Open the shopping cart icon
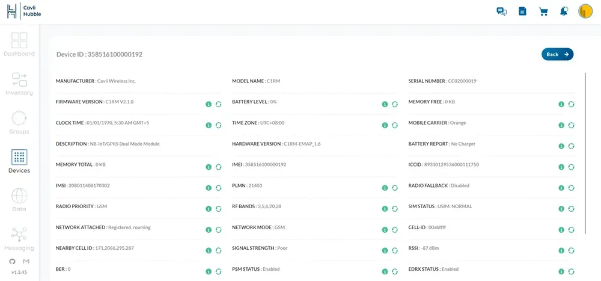Image resolution: width=601 pixels, height=281 pixels. coord(543,11)
